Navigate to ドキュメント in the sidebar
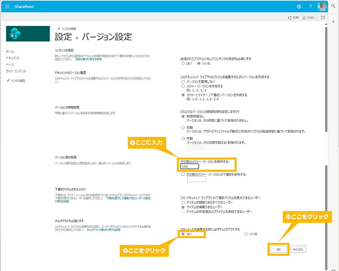 13,57
